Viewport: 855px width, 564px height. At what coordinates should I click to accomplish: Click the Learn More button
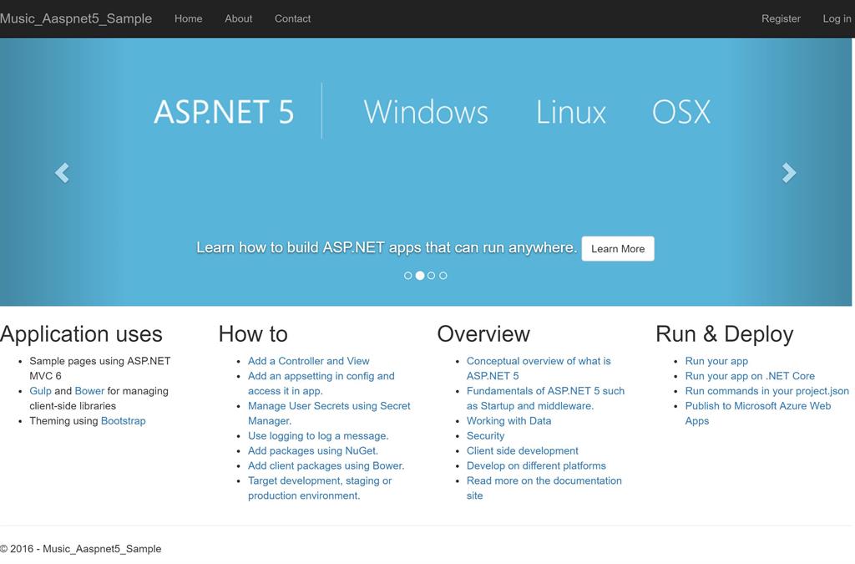[618, 249]
